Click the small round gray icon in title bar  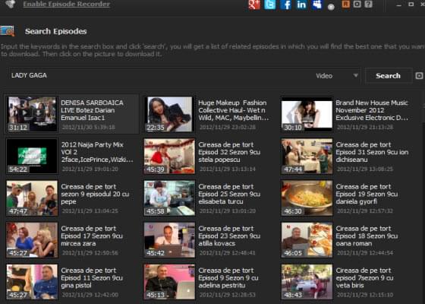tap(331, 7)
